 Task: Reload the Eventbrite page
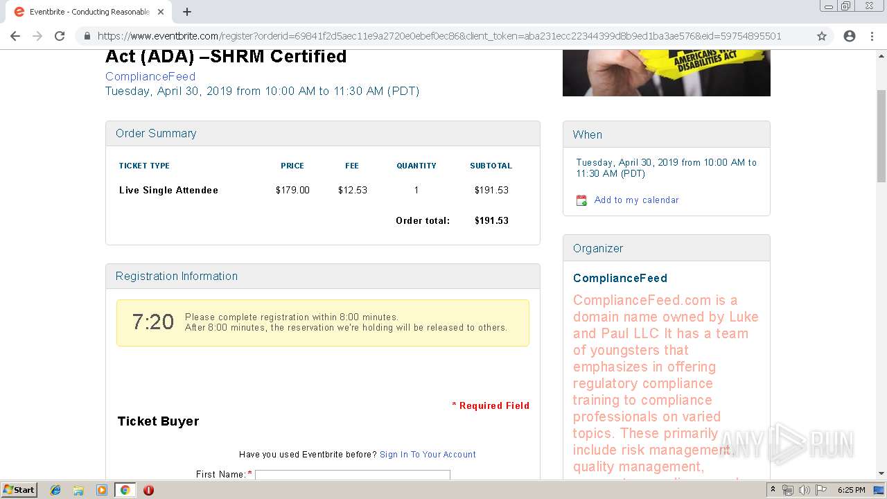(x=60, y=36)
